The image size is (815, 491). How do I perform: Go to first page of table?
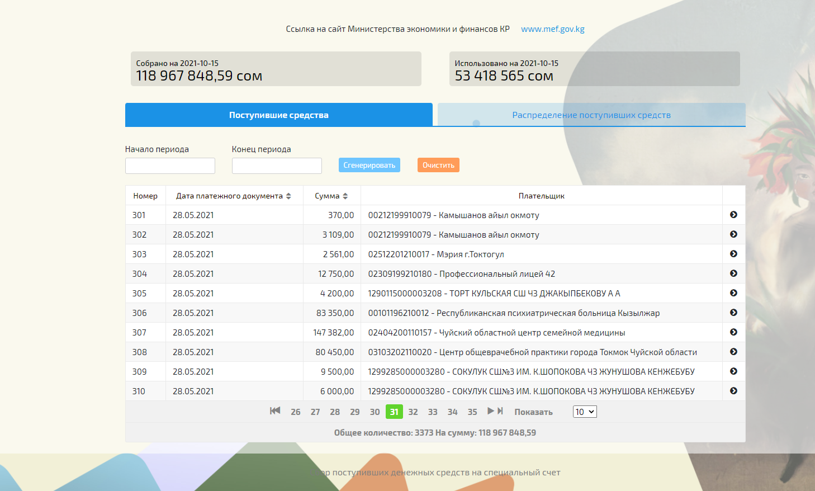click(275, 411)
